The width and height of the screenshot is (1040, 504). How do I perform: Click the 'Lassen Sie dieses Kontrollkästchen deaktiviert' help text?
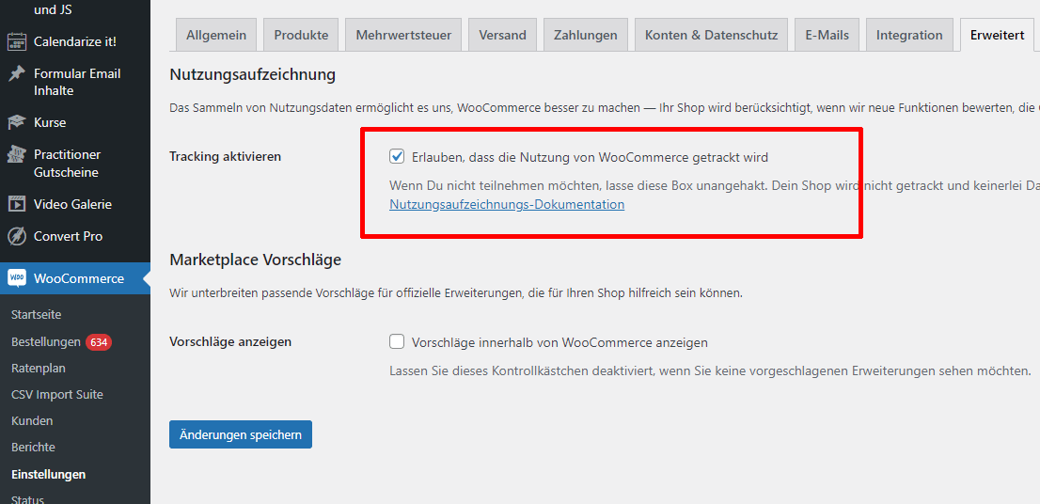point(710,370)
